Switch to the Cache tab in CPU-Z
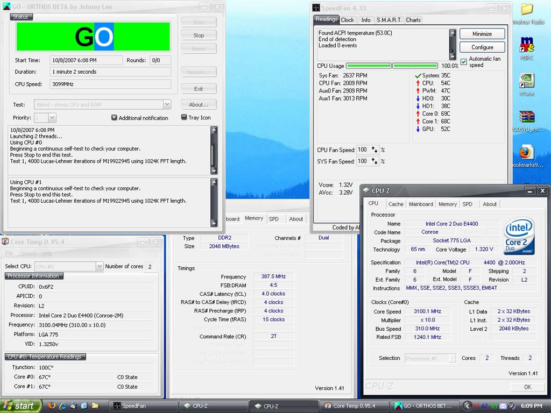551x413 pixels. (395, 204)
